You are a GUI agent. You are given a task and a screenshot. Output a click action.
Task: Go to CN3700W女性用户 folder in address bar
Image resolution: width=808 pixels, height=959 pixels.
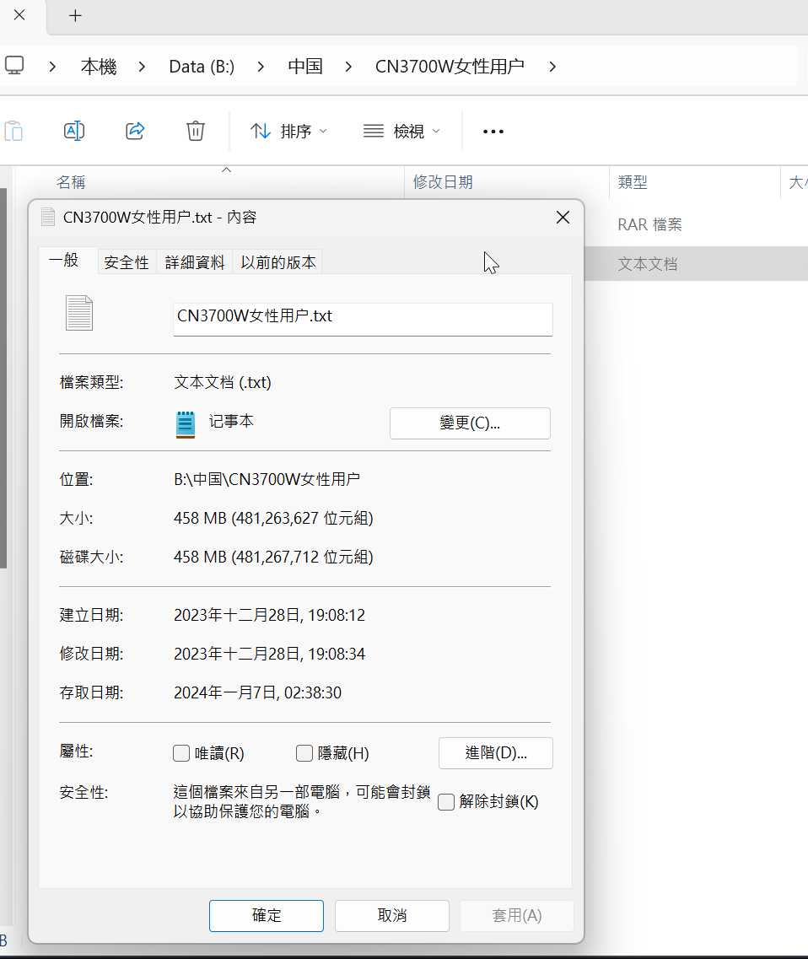[450, 66]
